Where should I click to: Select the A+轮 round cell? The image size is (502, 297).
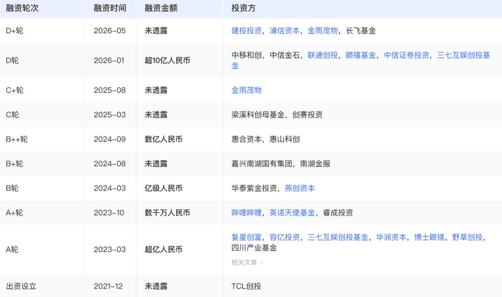14,213
